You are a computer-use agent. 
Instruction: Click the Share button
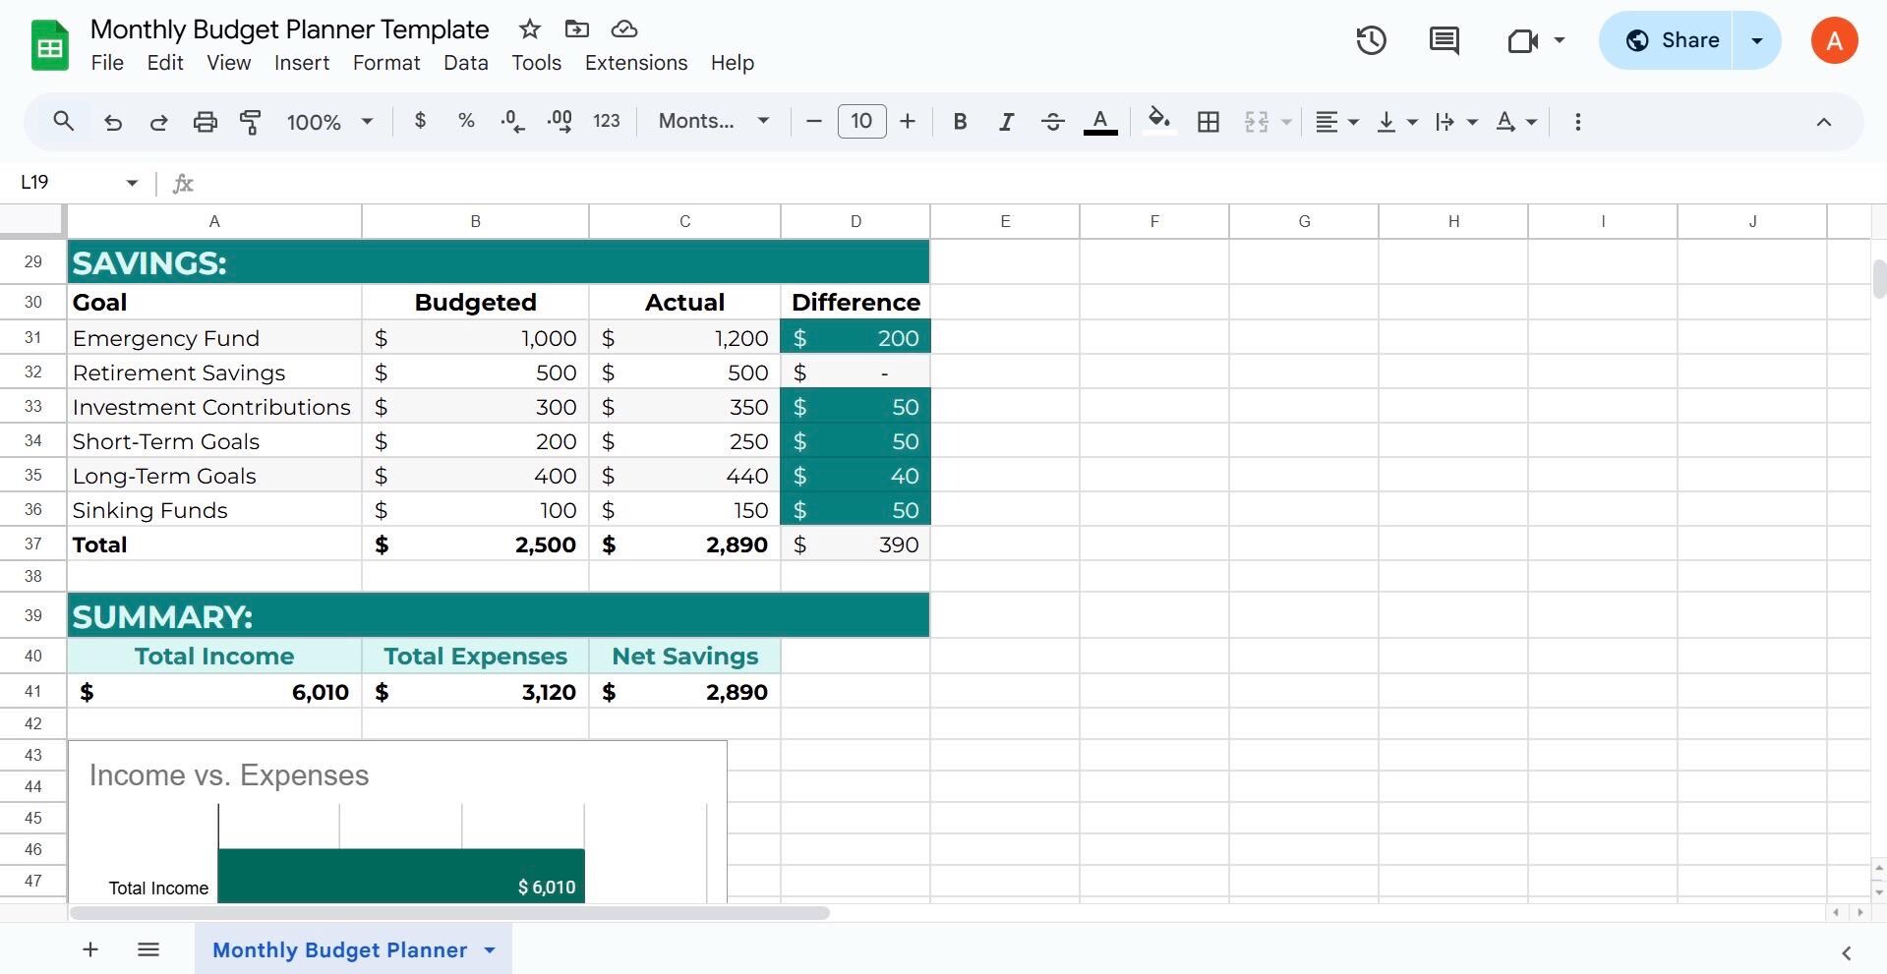(1685, 40)
